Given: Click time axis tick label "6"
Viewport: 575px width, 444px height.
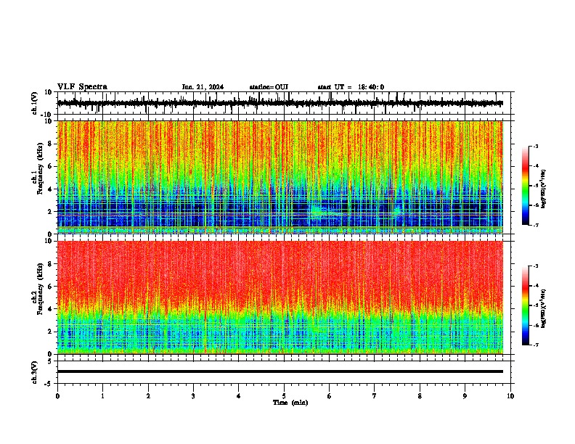Looking at the screenshot, I should click(x=330, y=396).
